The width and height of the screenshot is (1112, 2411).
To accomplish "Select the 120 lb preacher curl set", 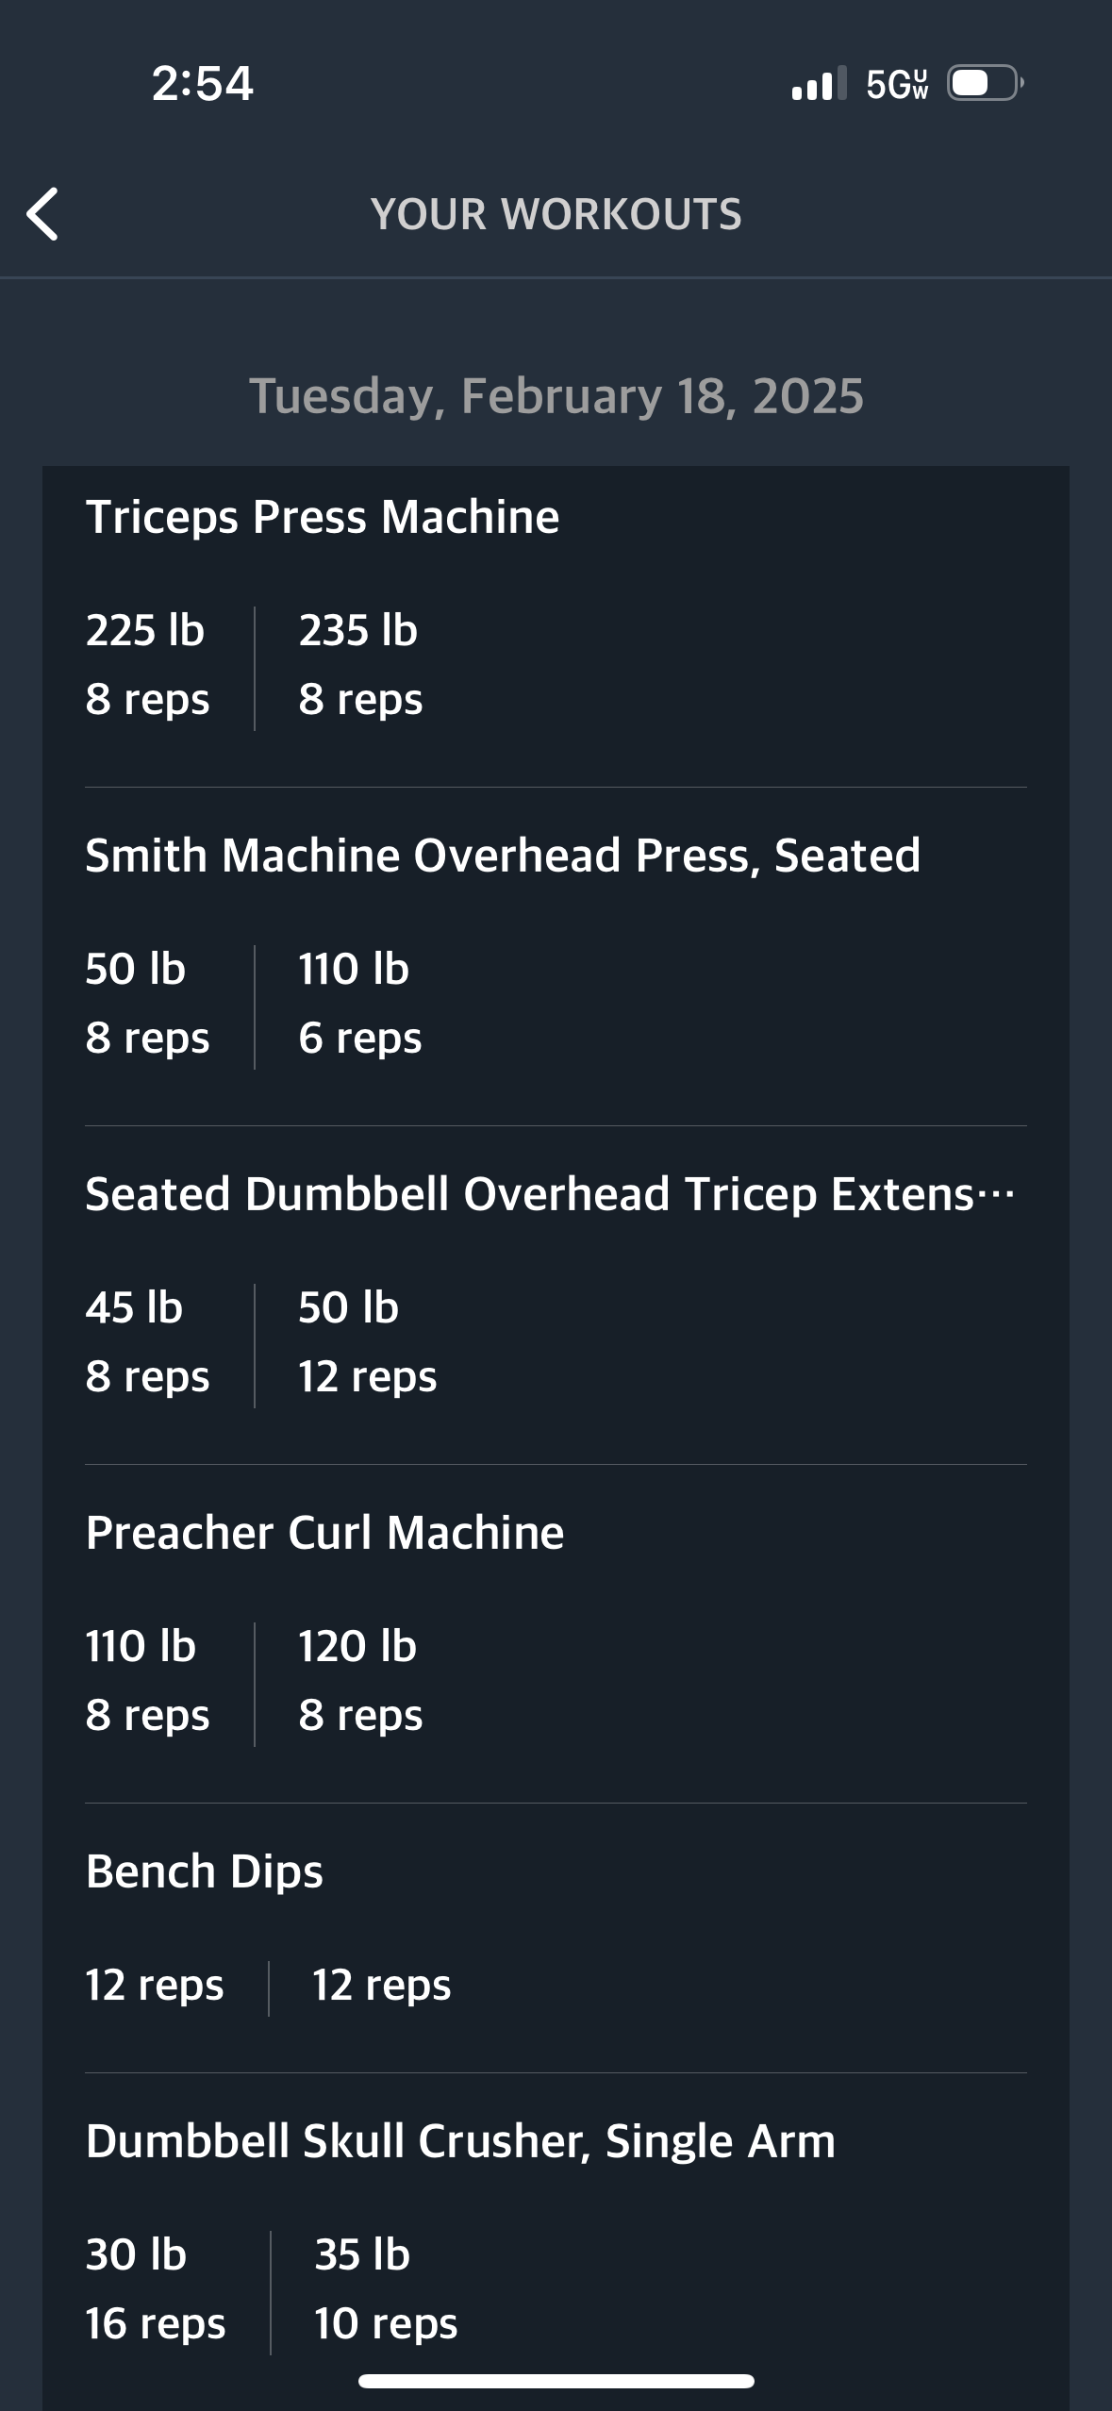I will click(359, 1681).
